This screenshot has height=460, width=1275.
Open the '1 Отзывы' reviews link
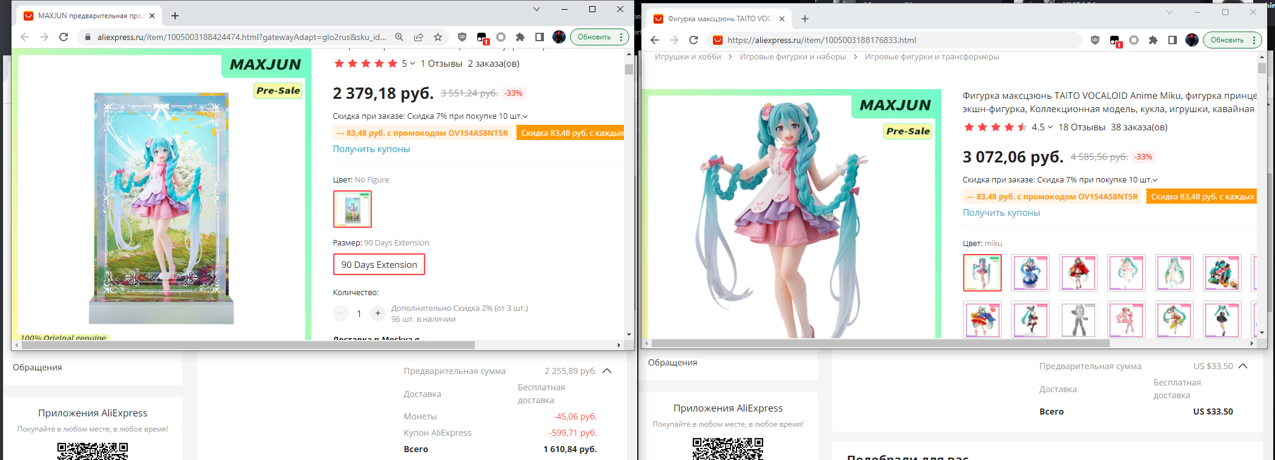(441, 64)
